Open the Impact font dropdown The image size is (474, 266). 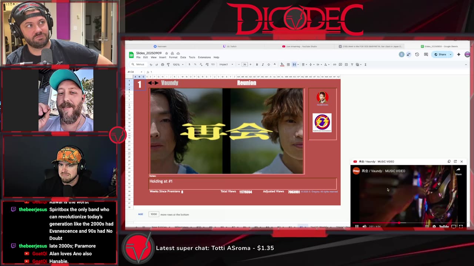coord(226,65)
